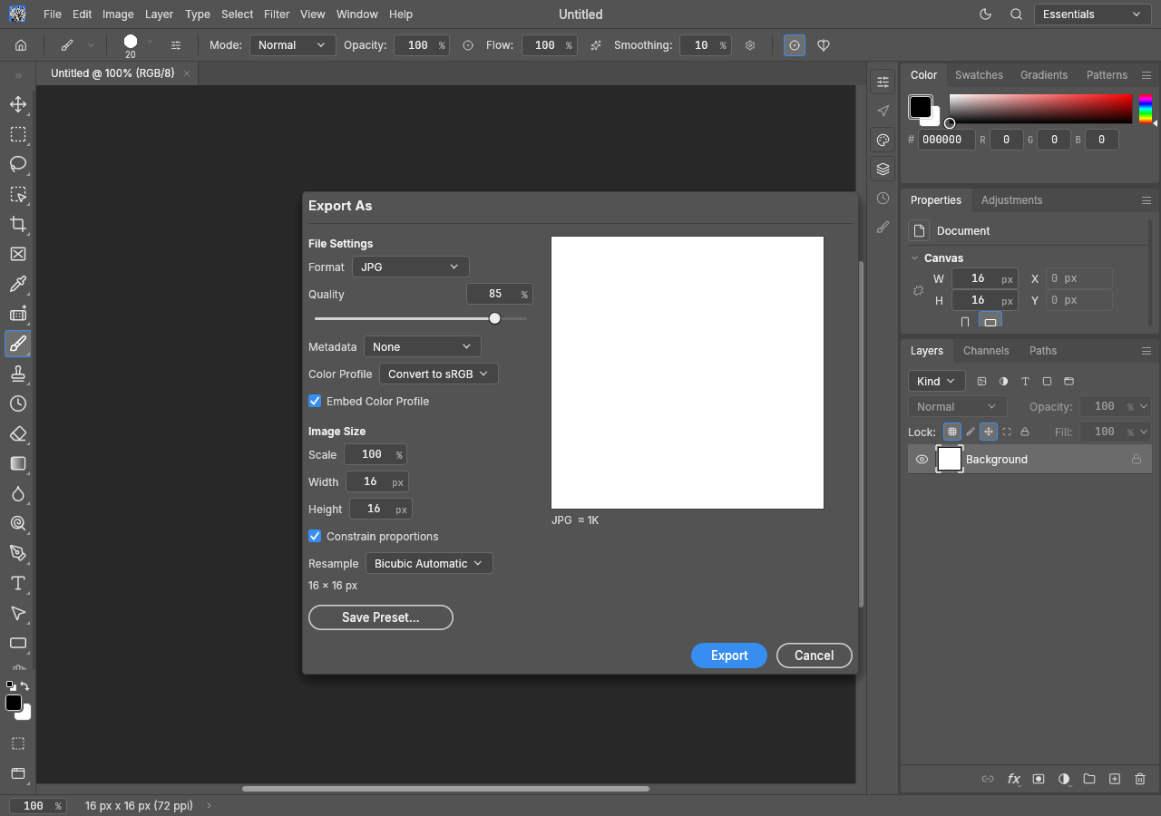
Task: Open the Format JPG dropdown
Action: tap(410, 267)
